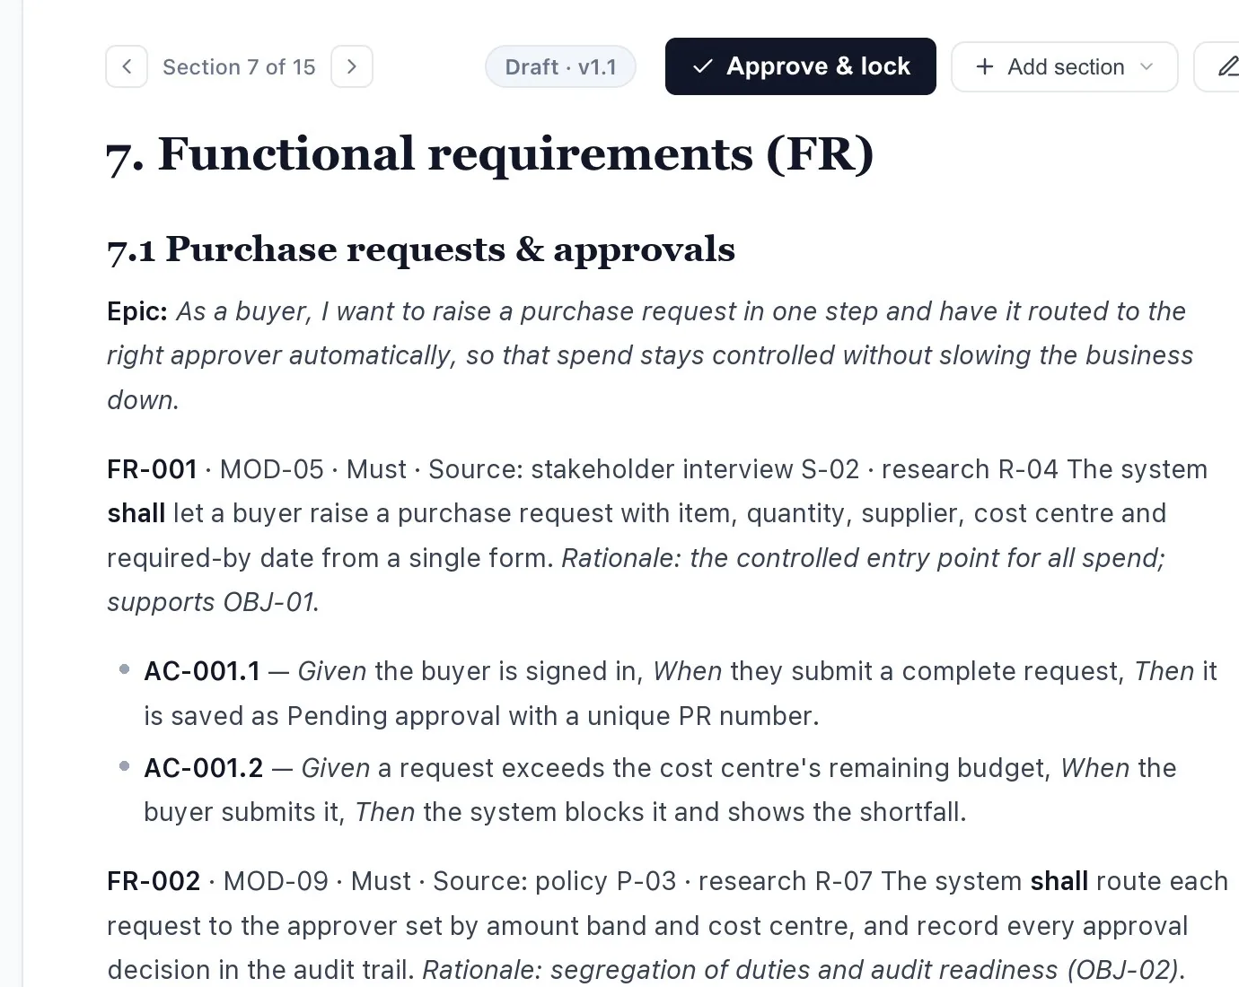Click the FR-001 requirement ID
Image resolution: width=1239 pixels, height=987 pixels.
click(152, 469)
